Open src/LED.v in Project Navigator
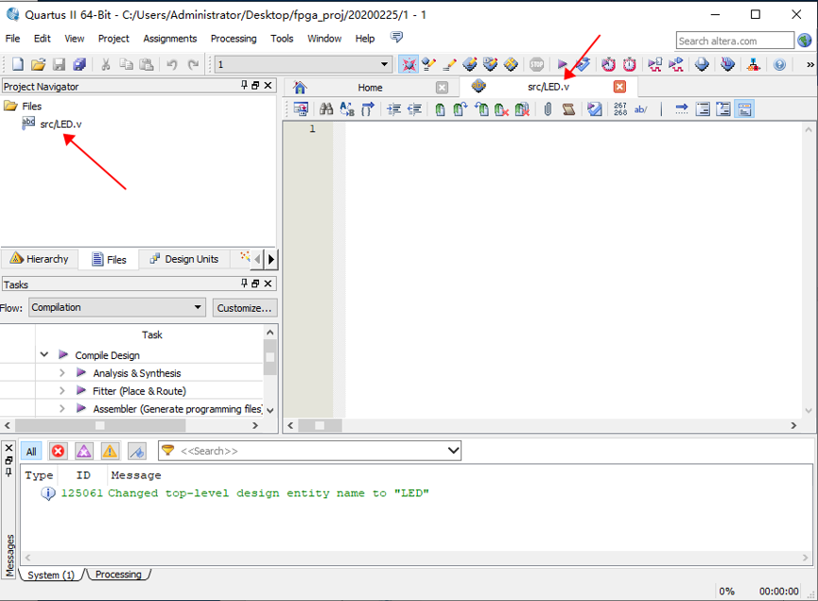818x601 pixels. (61, 124)
